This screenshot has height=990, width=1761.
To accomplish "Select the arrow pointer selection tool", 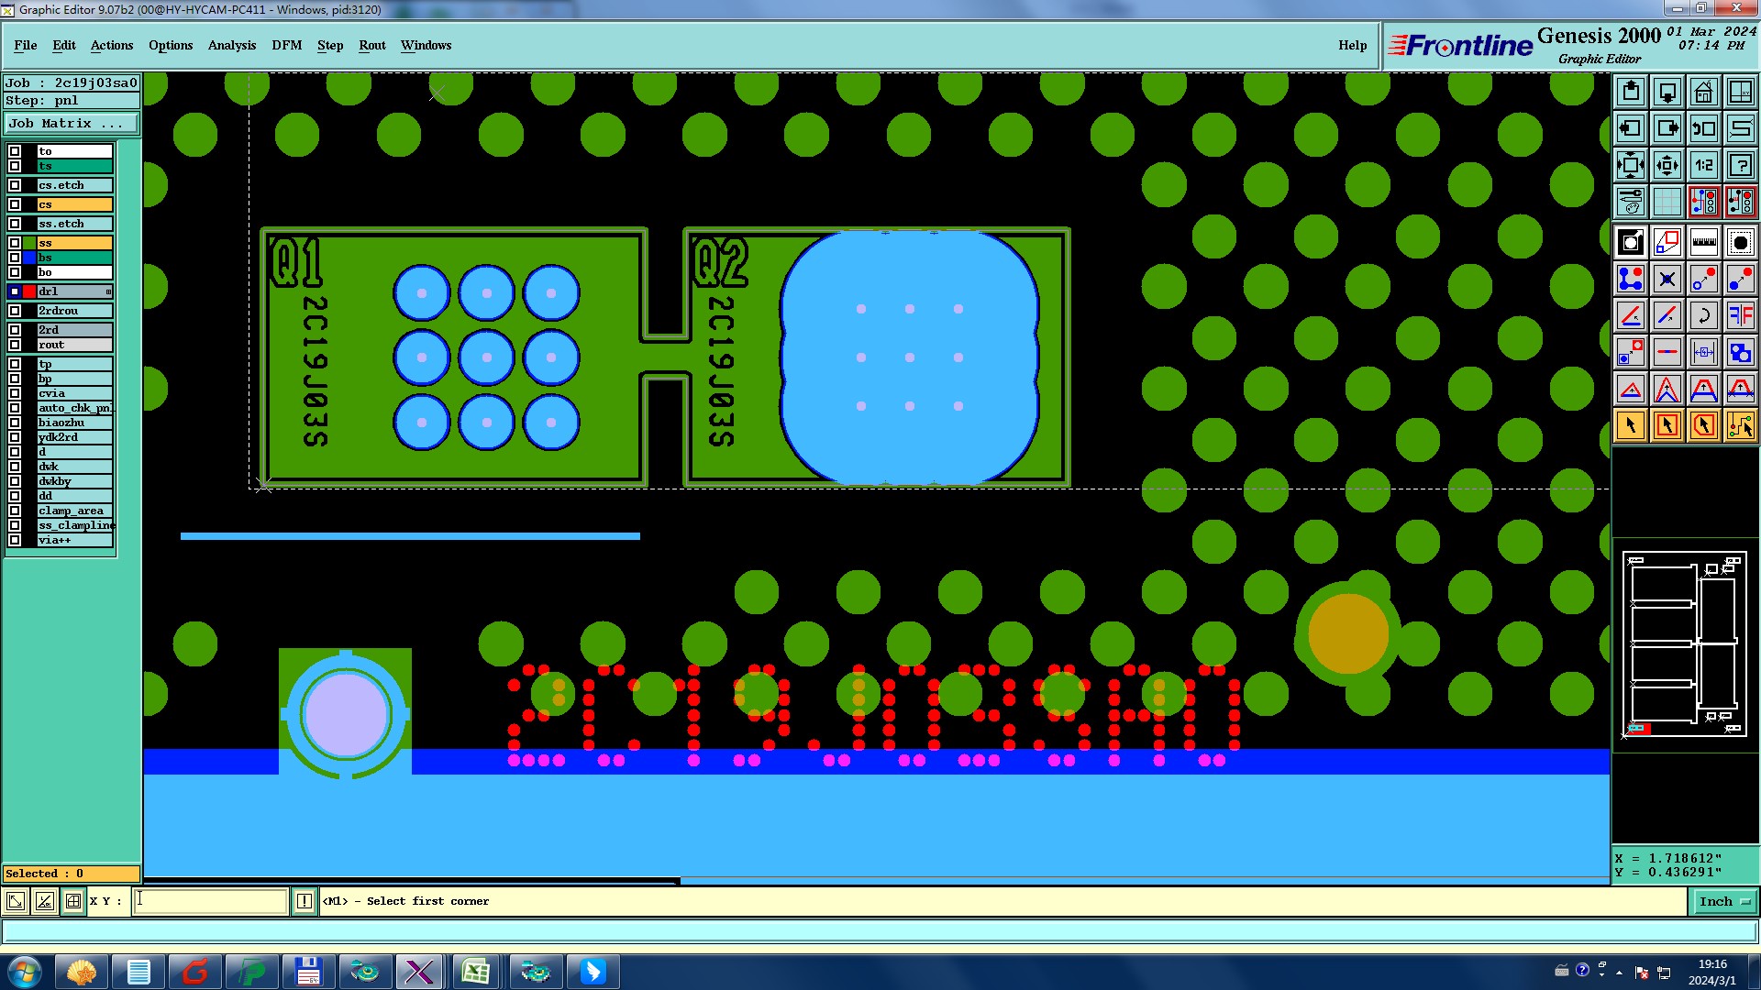I will (1631, 425).
